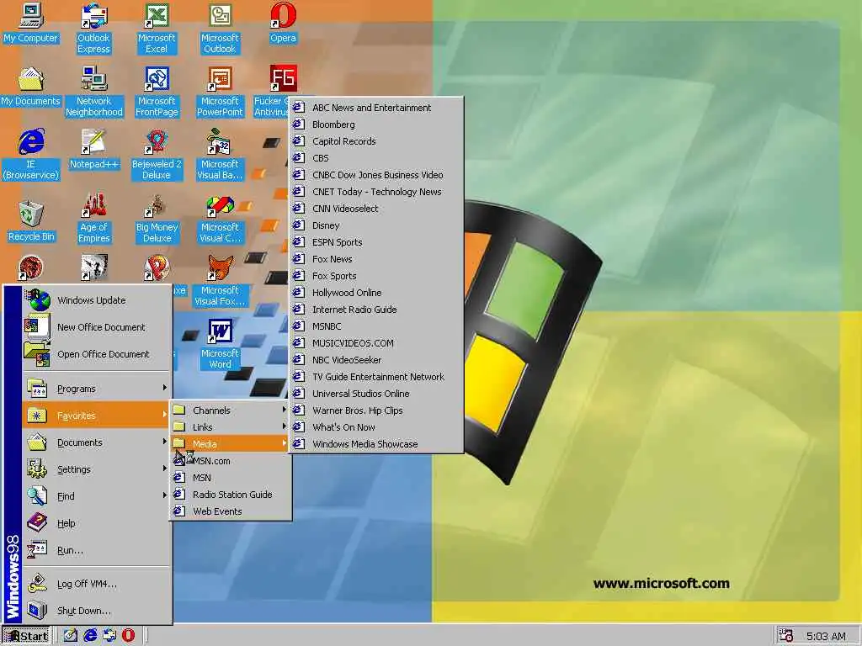Choose New Office Document in Start menu
The height and width of the screenshot is (646, 862).
coord(97,327)
